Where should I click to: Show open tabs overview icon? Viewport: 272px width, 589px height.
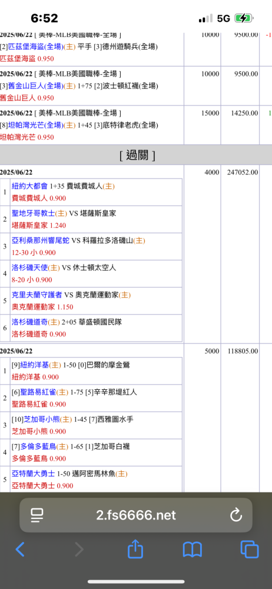click(x=250, y=549)
